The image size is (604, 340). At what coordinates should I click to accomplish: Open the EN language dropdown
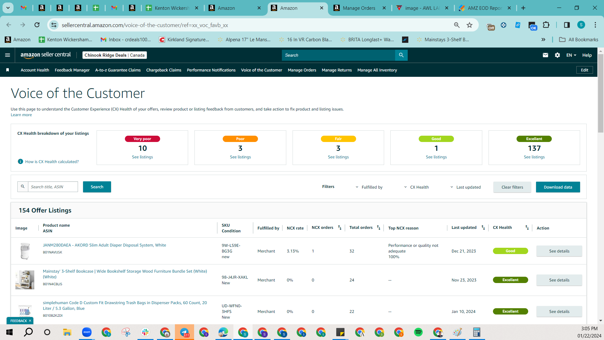(x=571, y=55)
